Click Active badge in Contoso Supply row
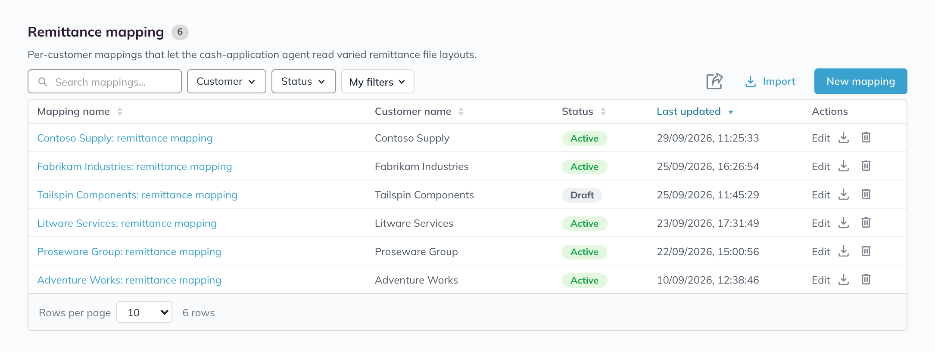The width and height of the screenshot is (935, 352). pos(584,138)
